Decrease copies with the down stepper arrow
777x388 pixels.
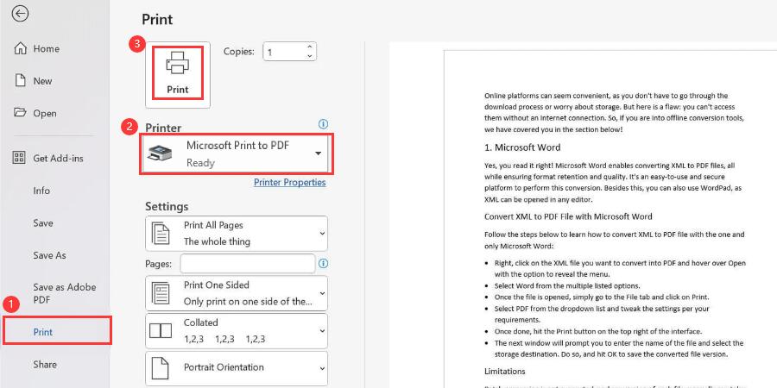[310, 56]
